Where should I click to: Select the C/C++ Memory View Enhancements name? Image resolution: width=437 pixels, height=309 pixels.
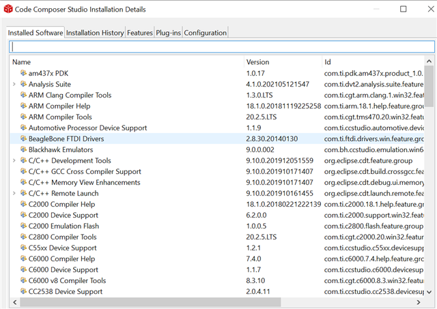point(84,182)
